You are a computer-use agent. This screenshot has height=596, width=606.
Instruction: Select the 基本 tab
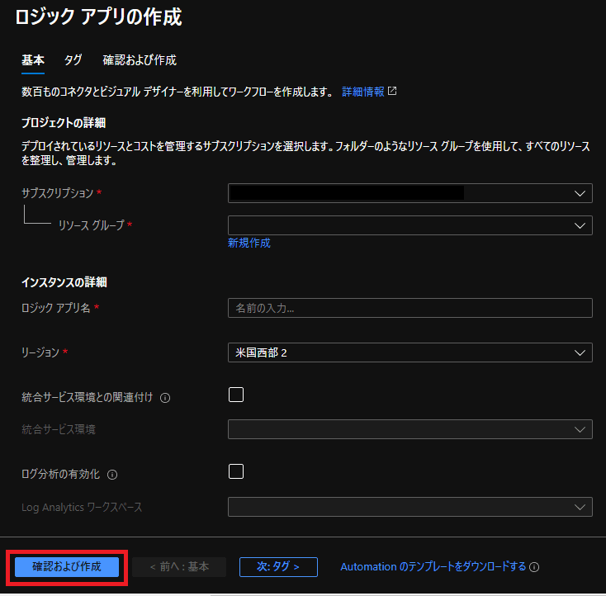coord(33,60)
